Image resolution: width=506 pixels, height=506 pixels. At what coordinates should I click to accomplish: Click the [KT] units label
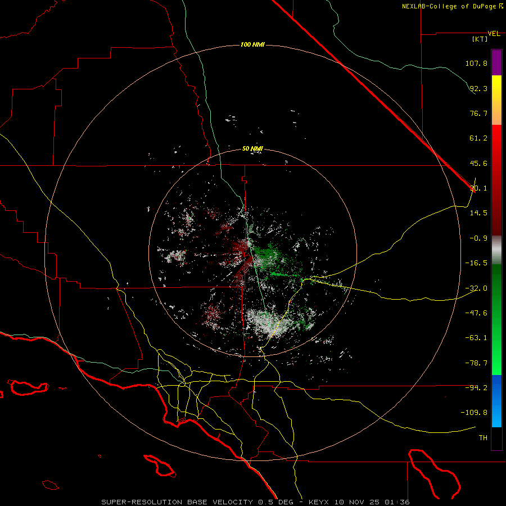tap(480, 39)
